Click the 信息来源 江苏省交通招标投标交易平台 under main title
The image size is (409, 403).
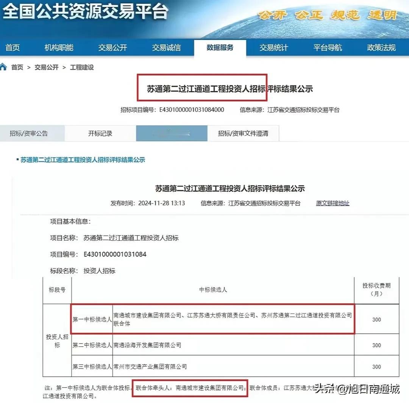point(290,110)
